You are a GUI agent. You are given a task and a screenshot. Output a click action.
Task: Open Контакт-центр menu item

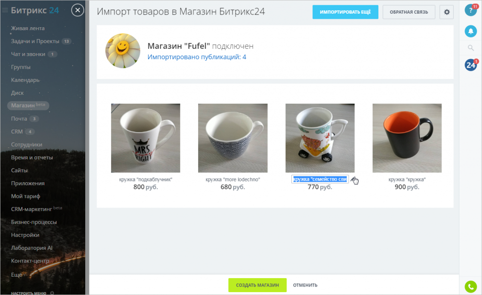pos(30,261)
